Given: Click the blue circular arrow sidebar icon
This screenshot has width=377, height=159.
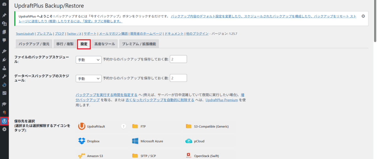Looking at the screenshot, I should pos(4,85).
